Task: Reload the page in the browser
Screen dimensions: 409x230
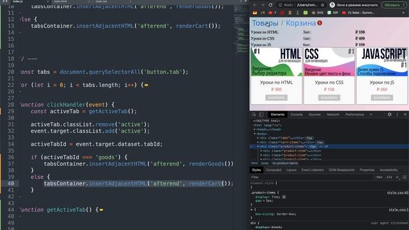Action: click(x=270, y=5)
